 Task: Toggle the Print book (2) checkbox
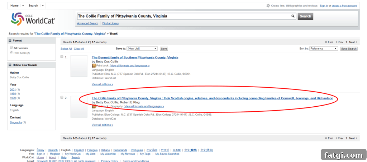coord(11,52)
